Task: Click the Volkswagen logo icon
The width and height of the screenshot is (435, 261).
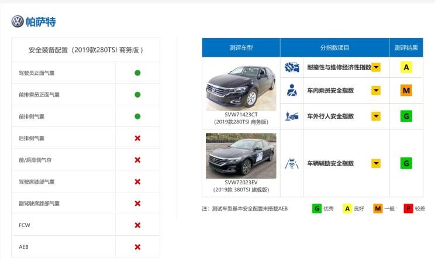Action: (x=18, y=22)
